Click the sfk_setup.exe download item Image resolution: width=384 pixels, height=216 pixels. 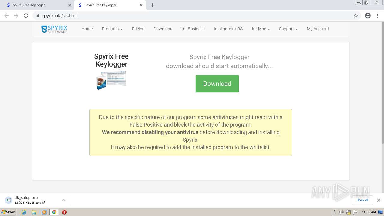pyautogui.click(x=35, y=200)
